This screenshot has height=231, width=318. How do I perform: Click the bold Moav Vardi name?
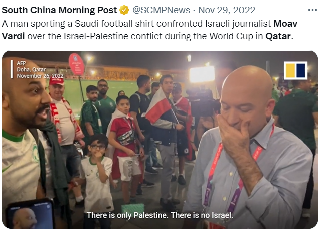tap(149, 30)
